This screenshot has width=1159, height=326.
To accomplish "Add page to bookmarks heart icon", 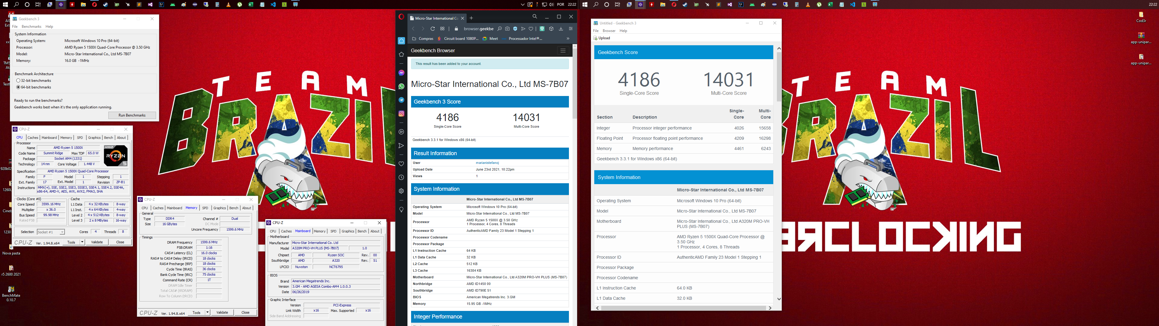I will point(531,29).
